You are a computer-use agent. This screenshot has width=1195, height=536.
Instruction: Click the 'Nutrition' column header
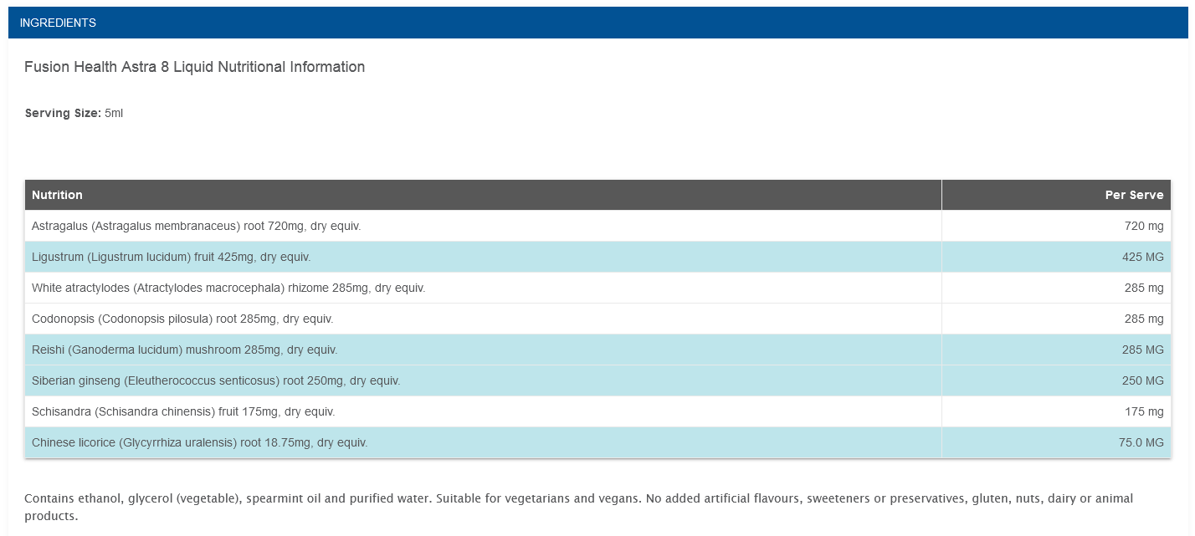coord(483,195)
